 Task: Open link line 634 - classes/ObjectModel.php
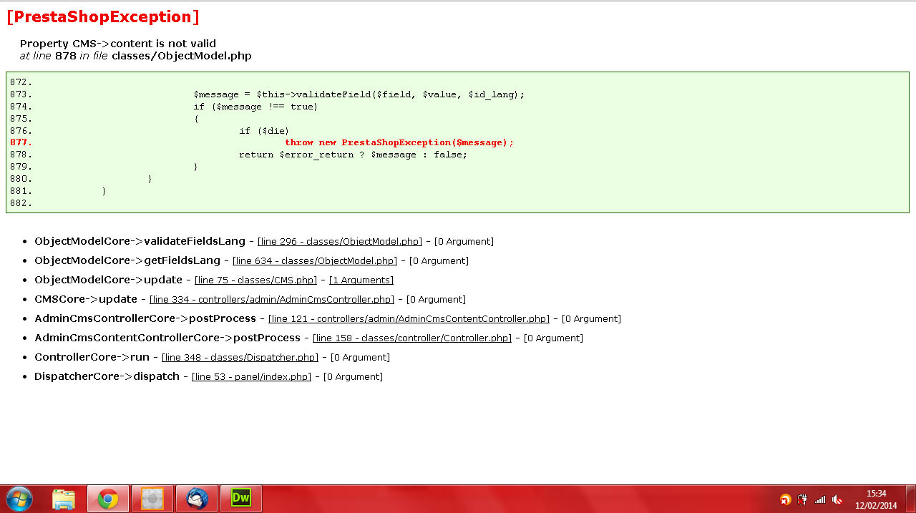[x=315, y=261]
